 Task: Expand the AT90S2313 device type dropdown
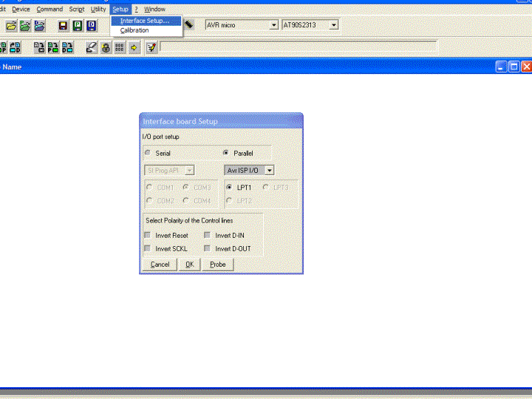point(334,25)
